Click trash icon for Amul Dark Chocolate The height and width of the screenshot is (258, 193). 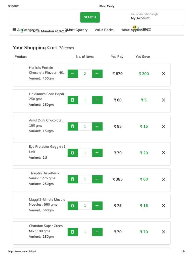[73, 126]
